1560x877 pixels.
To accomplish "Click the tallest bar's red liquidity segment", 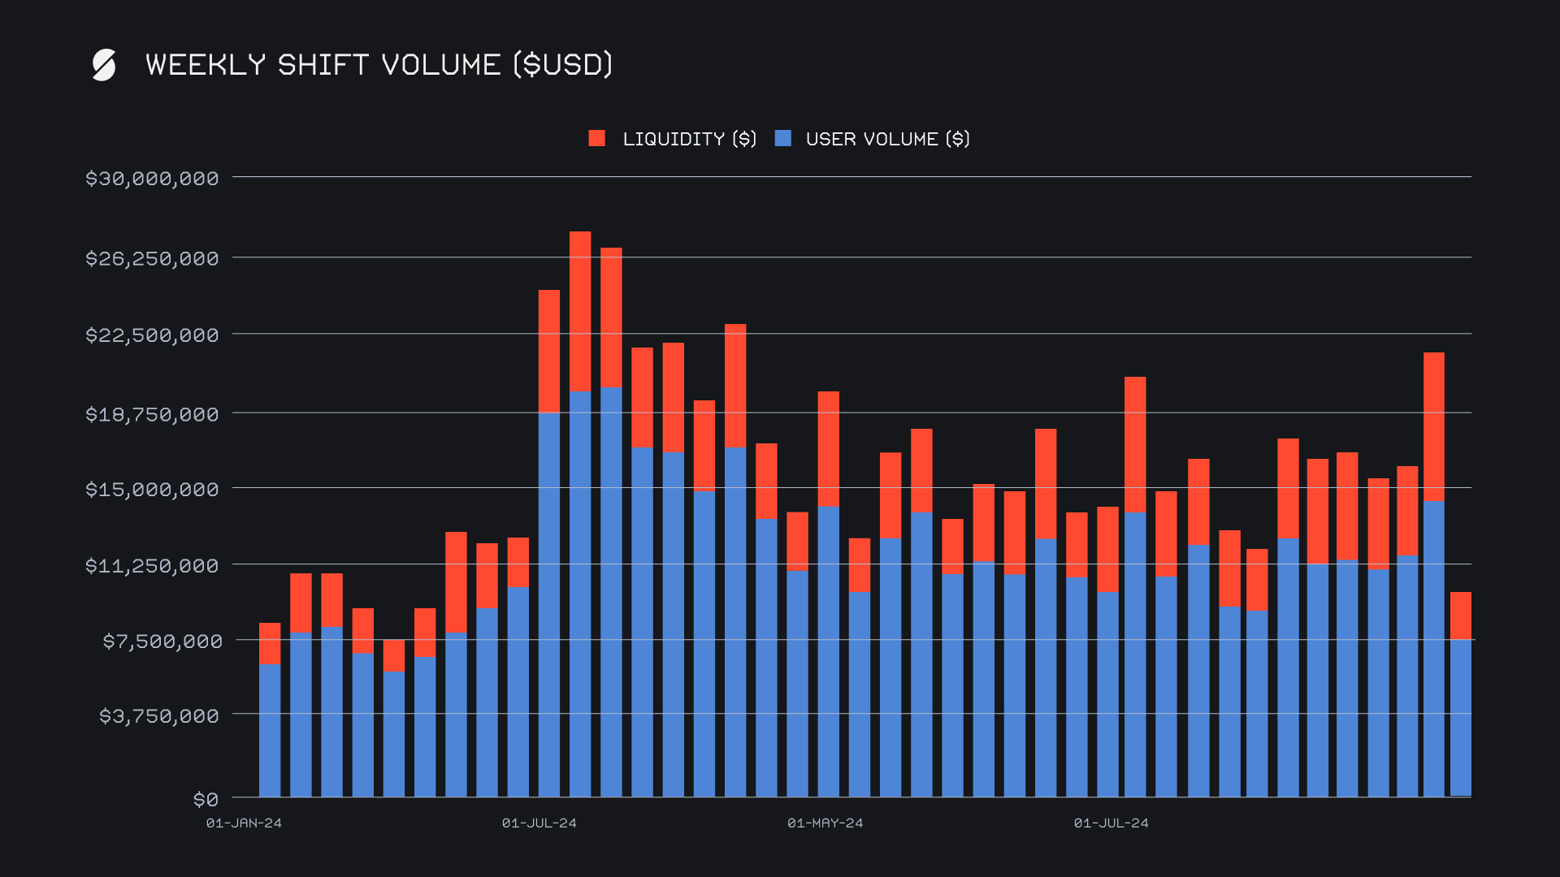I will point(580,311).
